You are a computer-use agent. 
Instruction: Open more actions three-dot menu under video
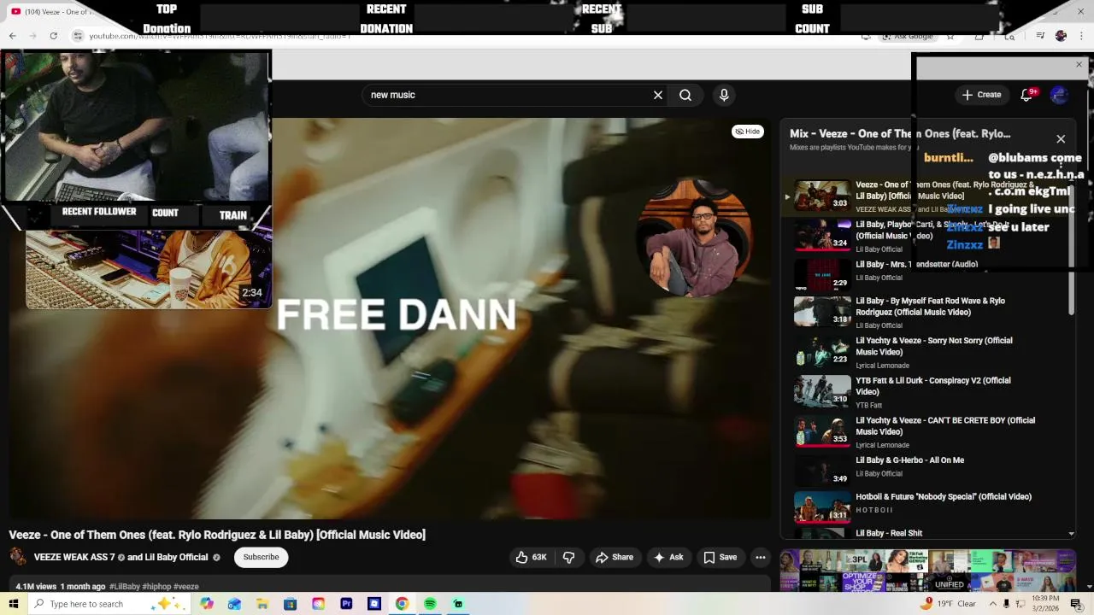pos(760,557)
